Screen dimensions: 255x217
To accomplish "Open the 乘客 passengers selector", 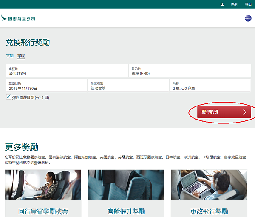I will coord(210,86).
